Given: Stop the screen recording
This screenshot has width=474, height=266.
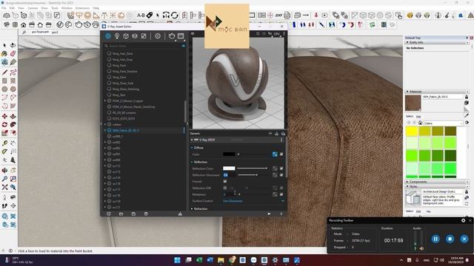Looking at the screenshot, I should coord(450,239).
